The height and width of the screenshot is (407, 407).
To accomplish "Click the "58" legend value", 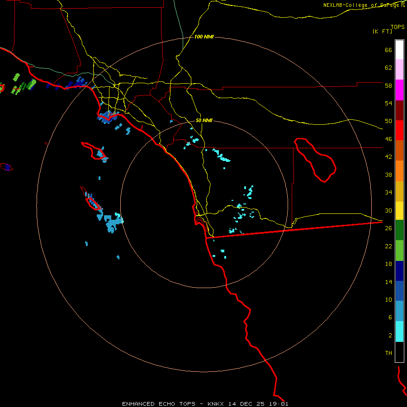I will pyautogui.click(x=388, y=85).
